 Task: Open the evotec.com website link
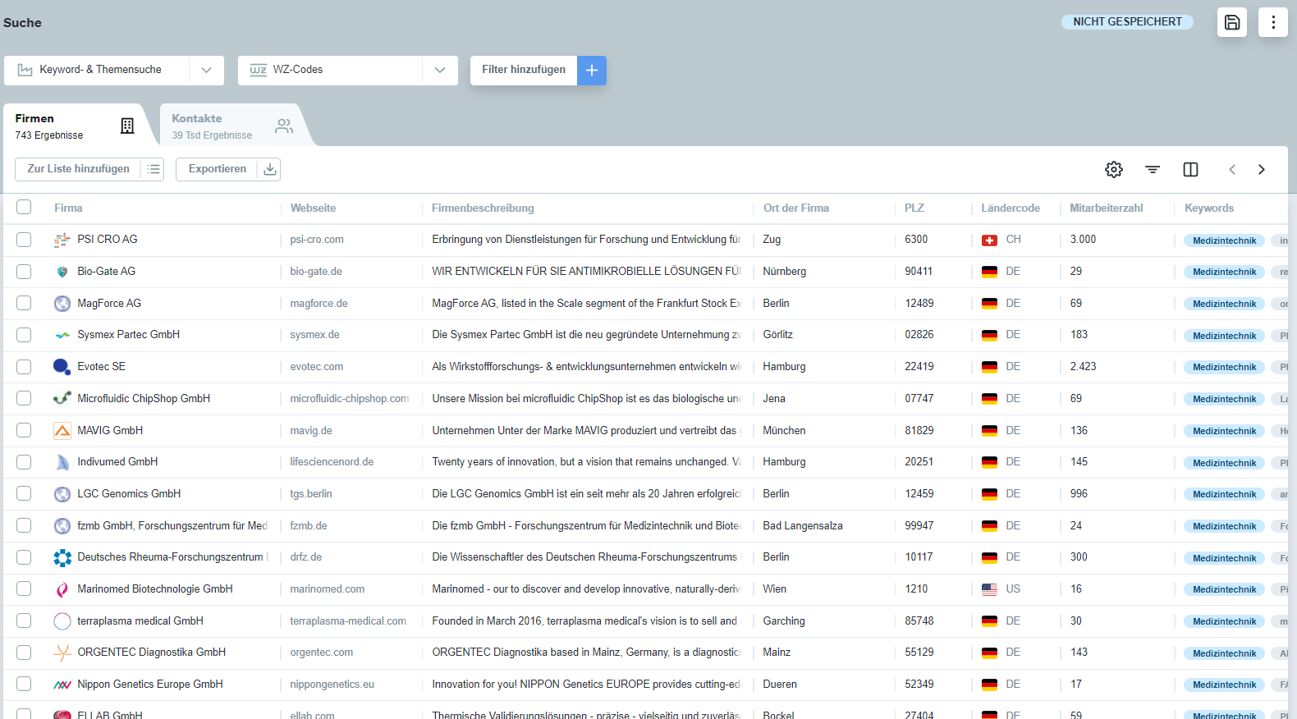pos(317,367)
